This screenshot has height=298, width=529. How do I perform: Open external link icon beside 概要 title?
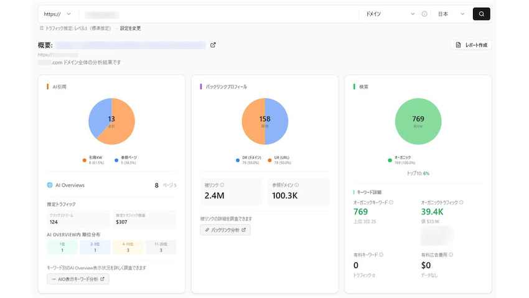click(x=213, y=45)
